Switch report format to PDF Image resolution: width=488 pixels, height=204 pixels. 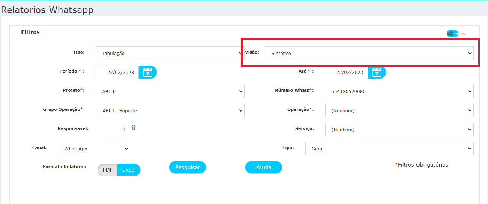(108, 170)
